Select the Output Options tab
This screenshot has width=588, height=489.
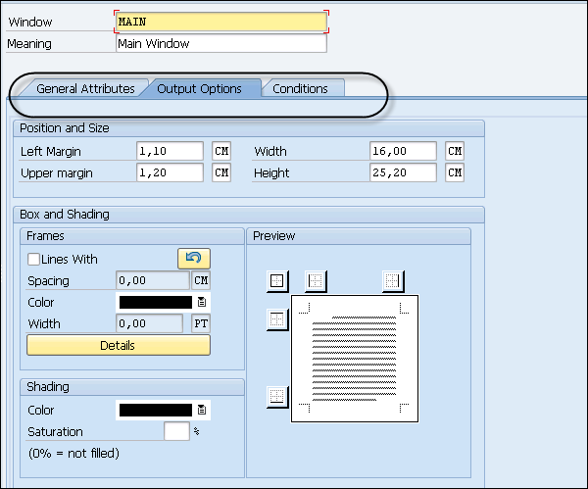click(199, 88)
